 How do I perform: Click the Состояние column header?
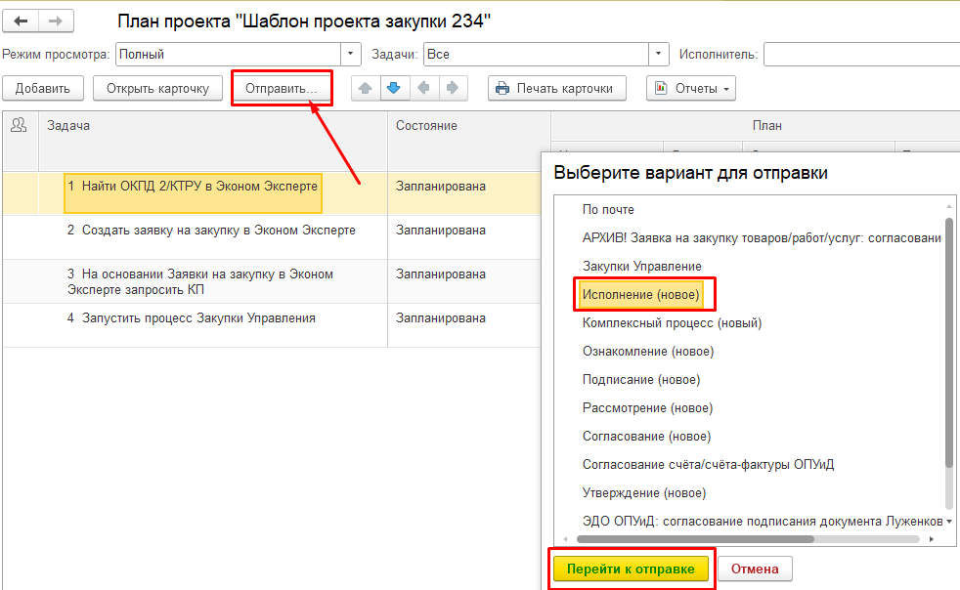pos(426,125)
